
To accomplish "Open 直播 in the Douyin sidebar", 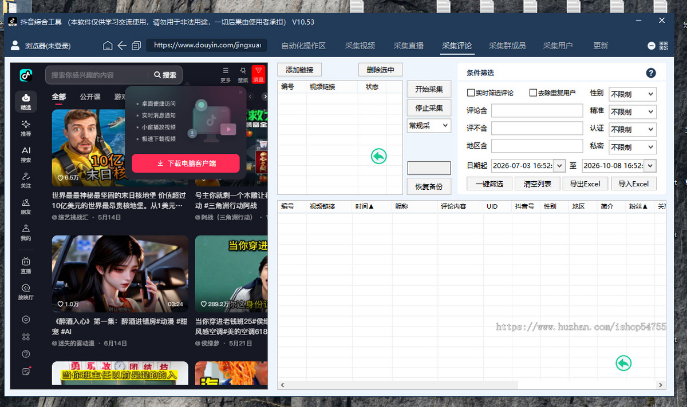I will [26, 266].
